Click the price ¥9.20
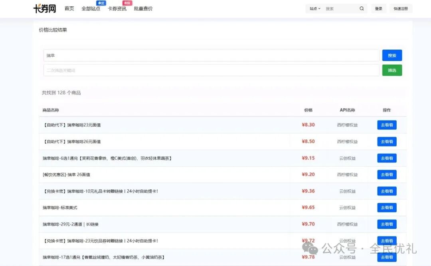Screen dimensions: 431x266 pyautogui.click(x=308, y=175)
